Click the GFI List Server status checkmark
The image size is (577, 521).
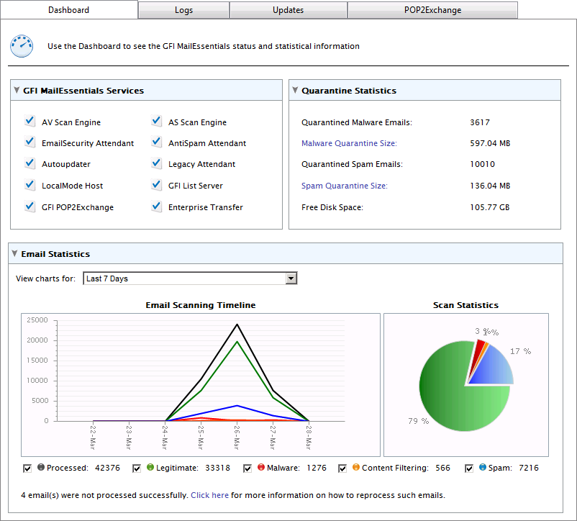coord(156,184)
